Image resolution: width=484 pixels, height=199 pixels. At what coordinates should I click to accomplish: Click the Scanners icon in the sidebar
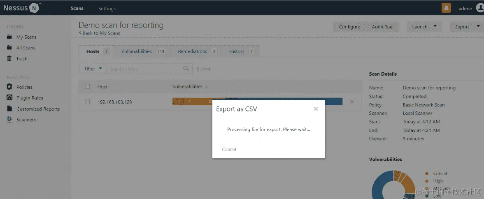[9, 119]
